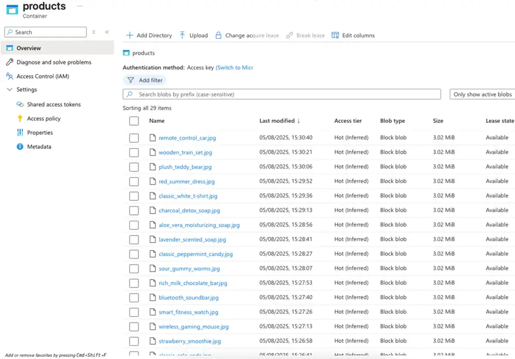
Task: Click the collapse sidebar double-chevron icon
Action: 107,33
